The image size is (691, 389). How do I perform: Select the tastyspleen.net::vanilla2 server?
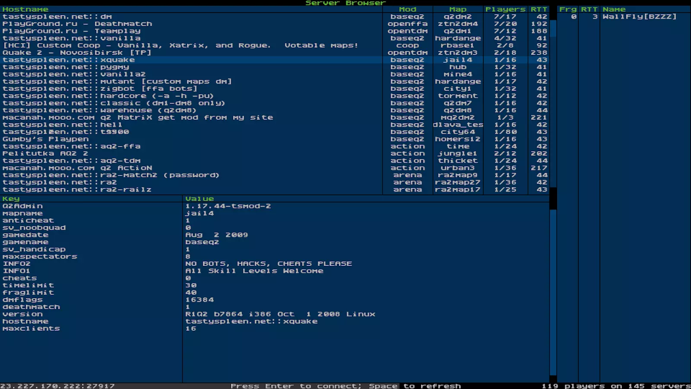(x=275, y=74)
